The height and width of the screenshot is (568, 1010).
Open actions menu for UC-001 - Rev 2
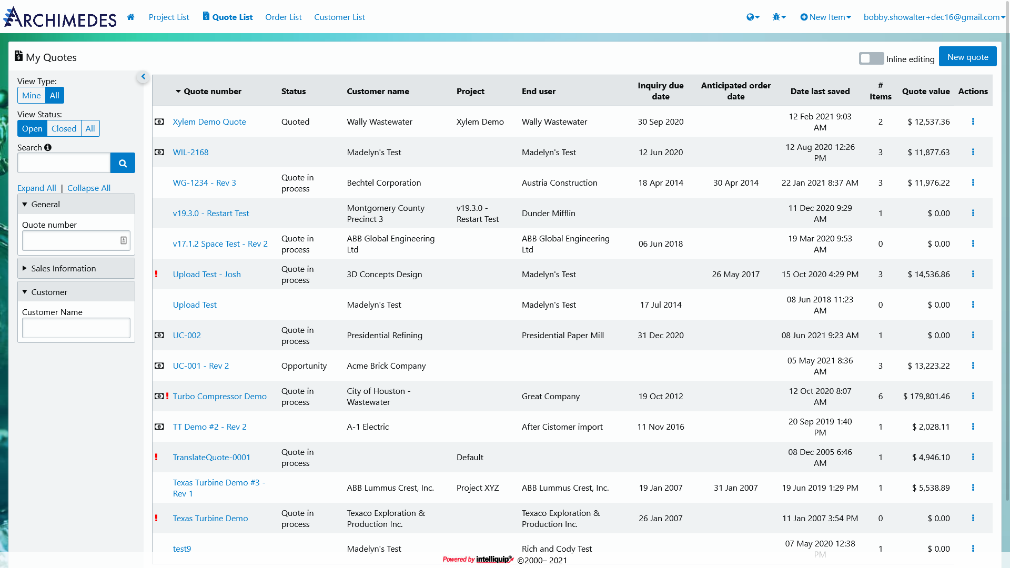pos(973,366)
